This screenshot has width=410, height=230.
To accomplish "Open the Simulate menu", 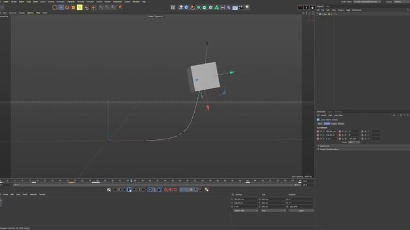I will coord(90,1).
